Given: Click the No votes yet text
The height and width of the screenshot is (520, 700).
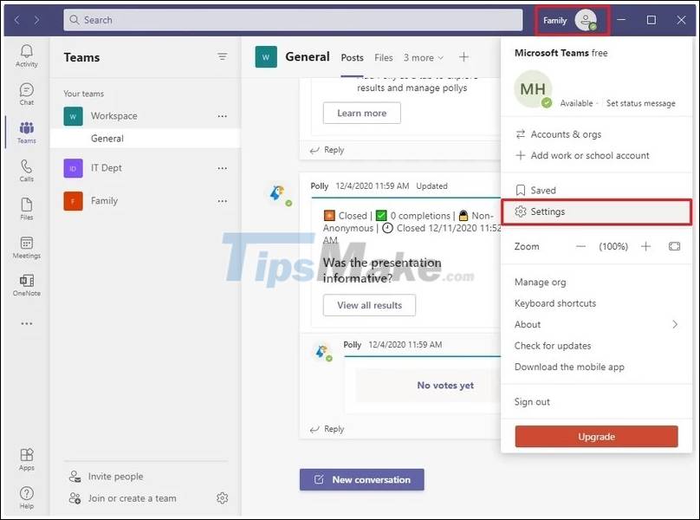Looking at the screenshot, I should (x=445, y=385).
